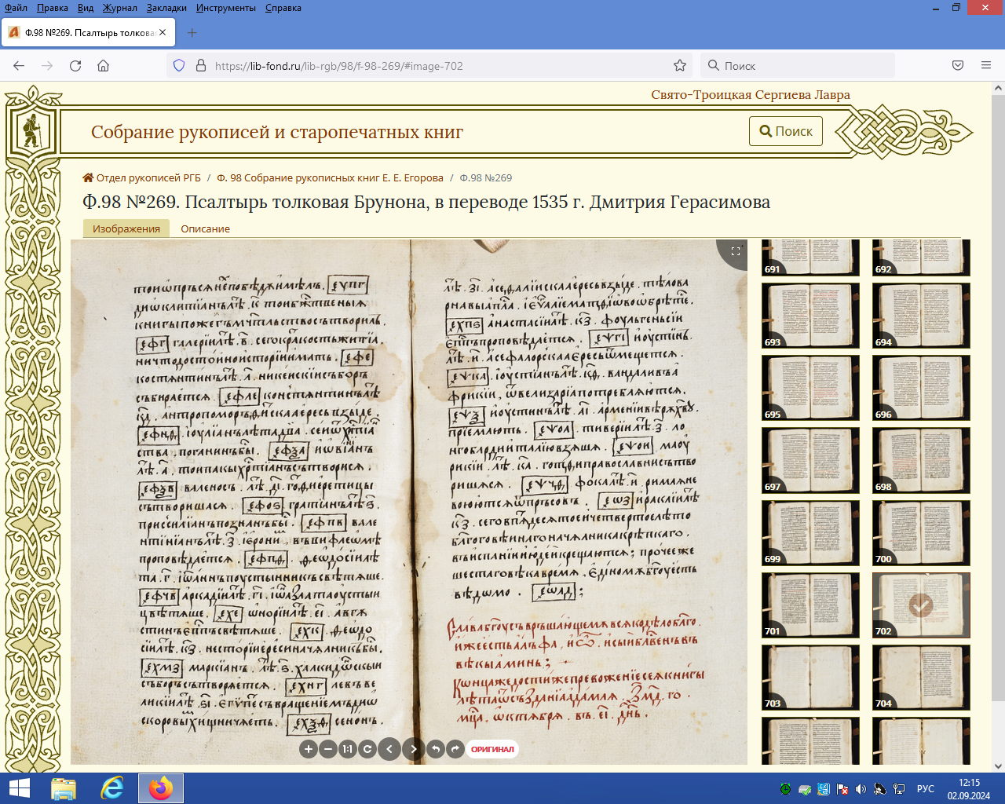This screenshot has height=804, width=1005.
Task: Switch the РУС input language indicator
Action: [x=926, y=789]
